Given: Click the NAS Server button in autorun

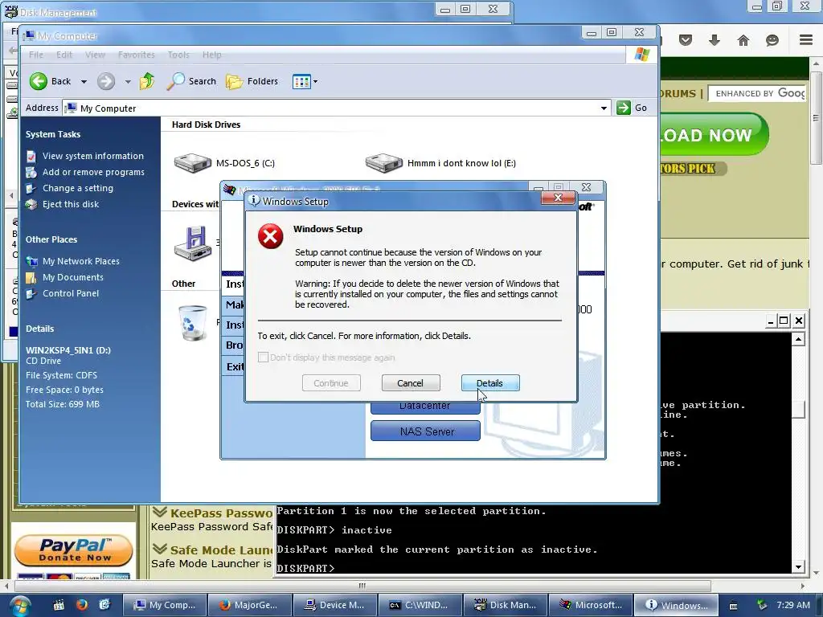Looking at the screenshot, I should pos(425,431).
